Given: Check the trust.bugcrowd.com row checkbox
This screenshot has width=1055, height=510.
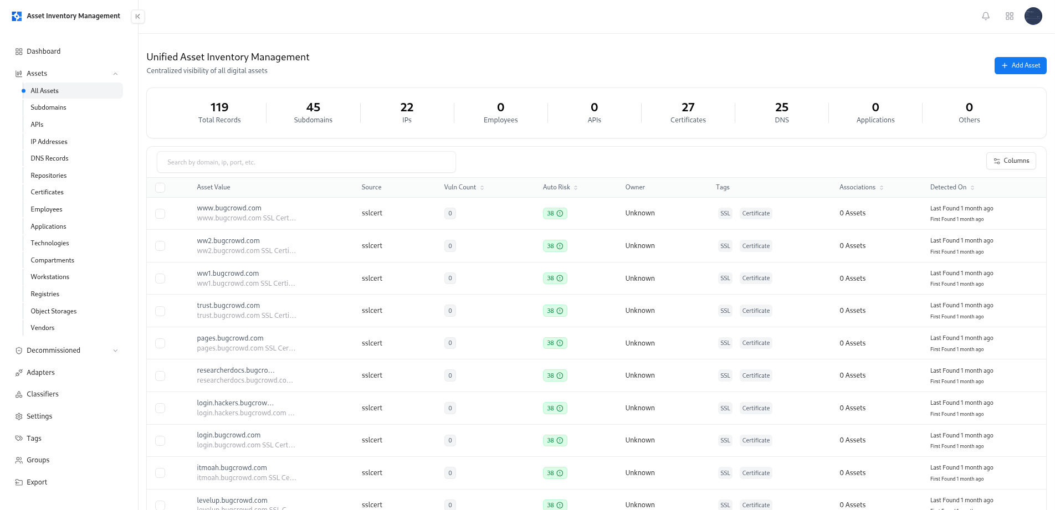Looking at the screenshot, I should click(x=160, y=311).
